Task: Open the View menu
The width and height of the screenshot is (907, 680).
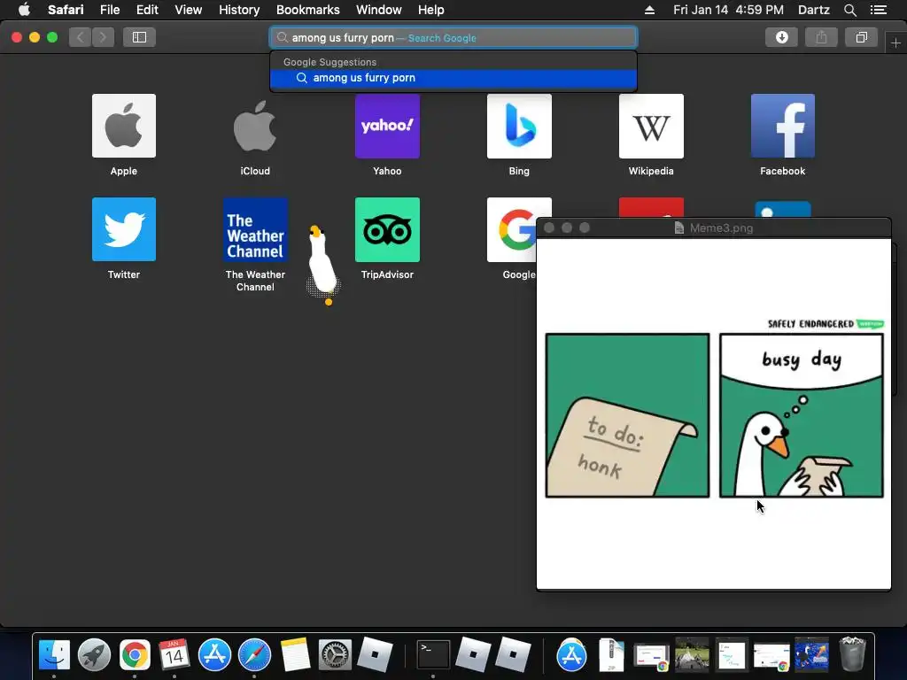Action: [188, 10]
